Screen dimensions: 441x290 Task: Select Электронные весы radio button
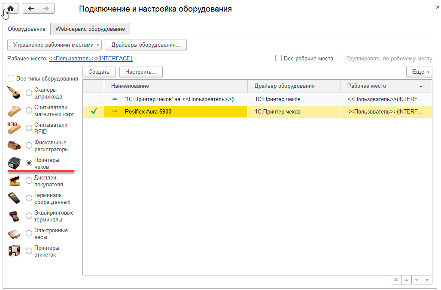(x=29, y=233)
